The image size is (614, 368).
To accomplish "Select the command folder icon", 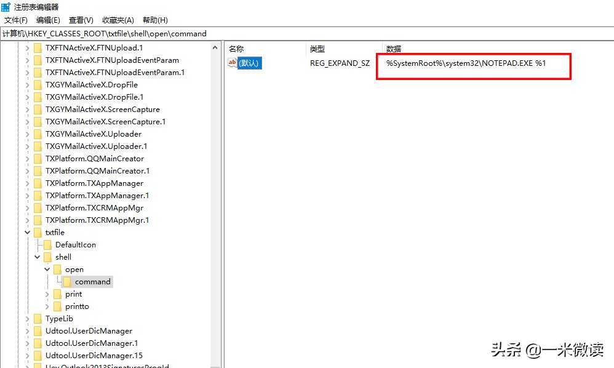I will point(67,281).
